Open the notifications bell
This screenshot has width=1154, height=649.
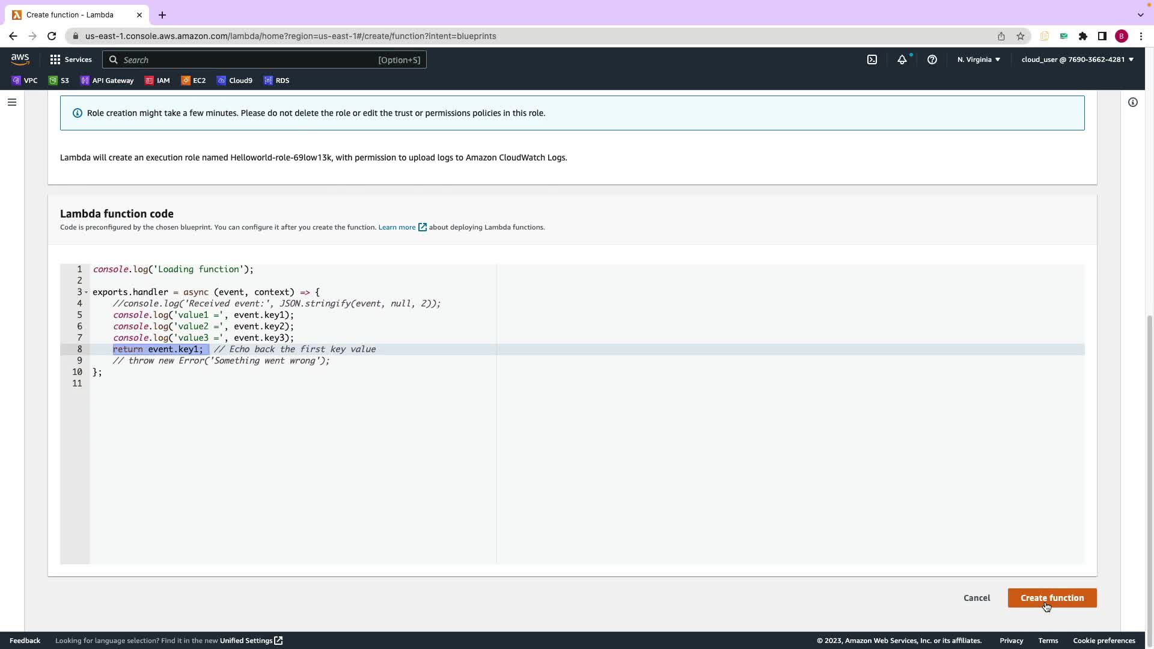click(x=902, y=59)
